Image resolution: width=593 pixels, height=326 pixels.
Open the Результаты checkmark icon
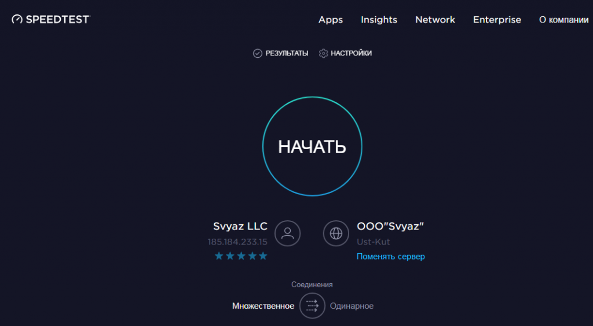coord(258,53)
